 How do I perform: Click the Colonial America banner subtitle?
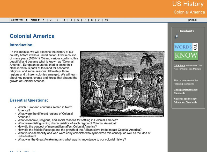189,12
